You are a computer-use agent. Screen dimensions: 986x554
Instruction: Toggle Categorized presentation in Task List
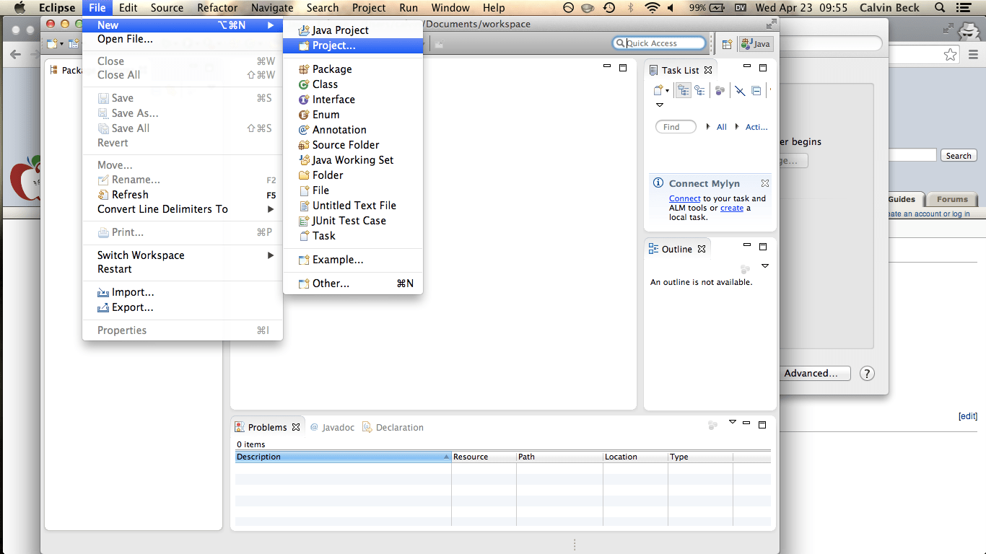pyautogui.click(x=683, y=90)
